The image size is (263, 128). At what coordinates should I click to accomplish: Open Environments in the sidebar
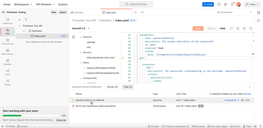click(7, 42)
